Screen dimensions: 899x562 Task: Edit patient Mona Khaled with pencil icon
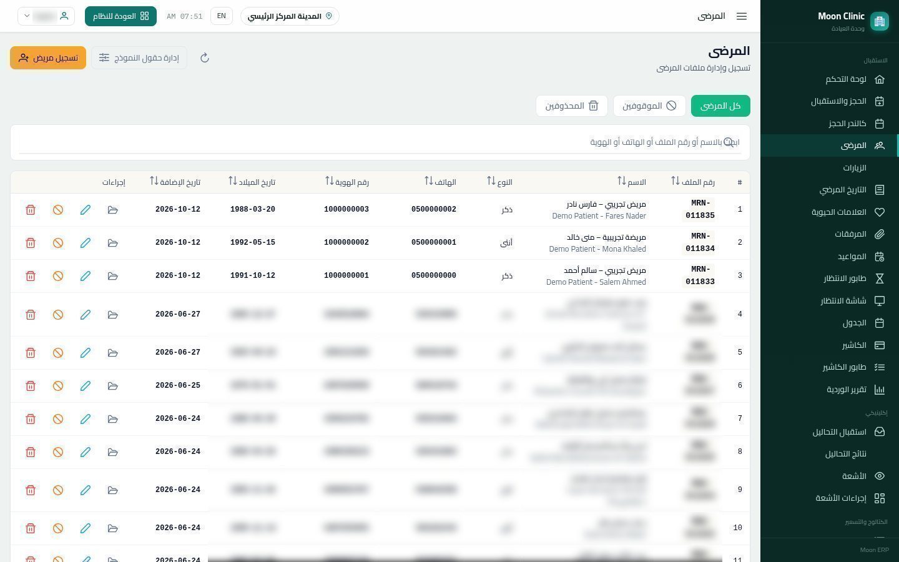[x=86, y=243]
